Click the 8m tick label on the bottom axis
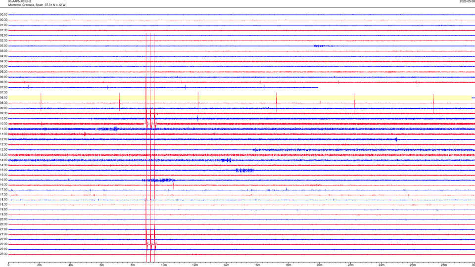 click(x=133, y=265)
